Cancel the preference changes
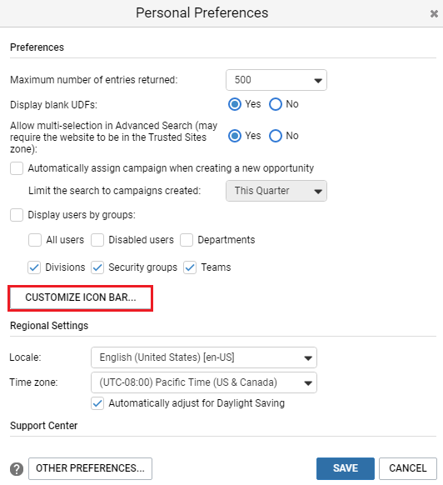 coord(408,468)
